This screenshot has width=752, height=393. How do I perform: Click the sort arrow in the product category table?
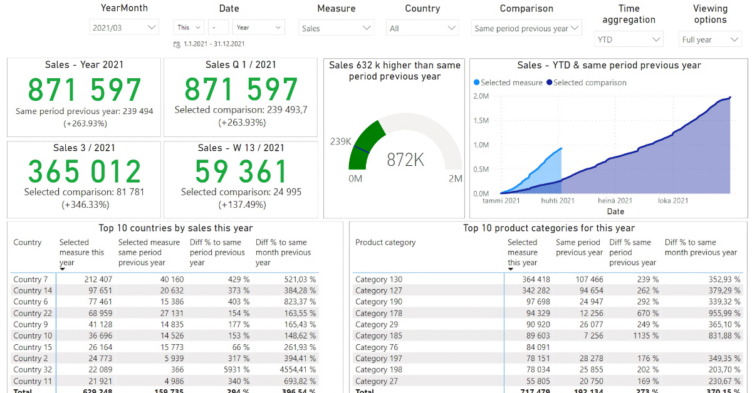click(x=511, y=269)
